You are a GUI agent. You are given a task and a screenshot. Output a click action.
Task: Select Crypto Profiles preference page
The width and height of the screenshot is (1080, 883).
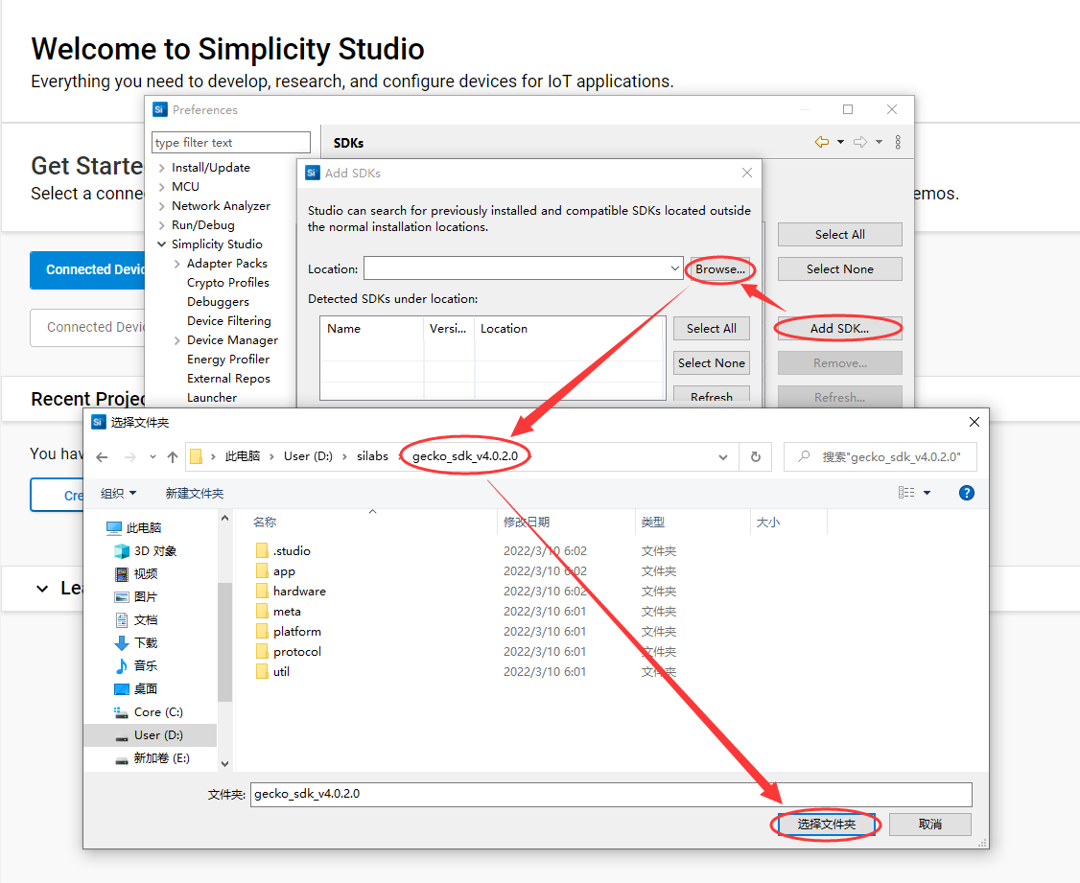(x=228, y=283)
